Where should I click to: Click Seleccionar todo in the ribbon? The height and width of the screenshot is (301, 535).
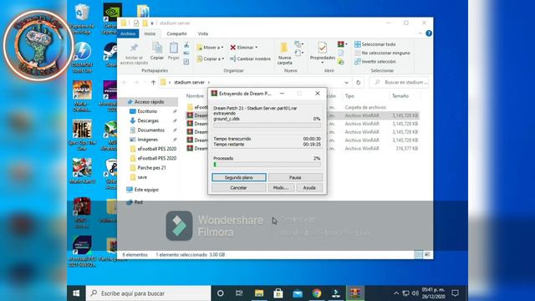tap(375, 44)
